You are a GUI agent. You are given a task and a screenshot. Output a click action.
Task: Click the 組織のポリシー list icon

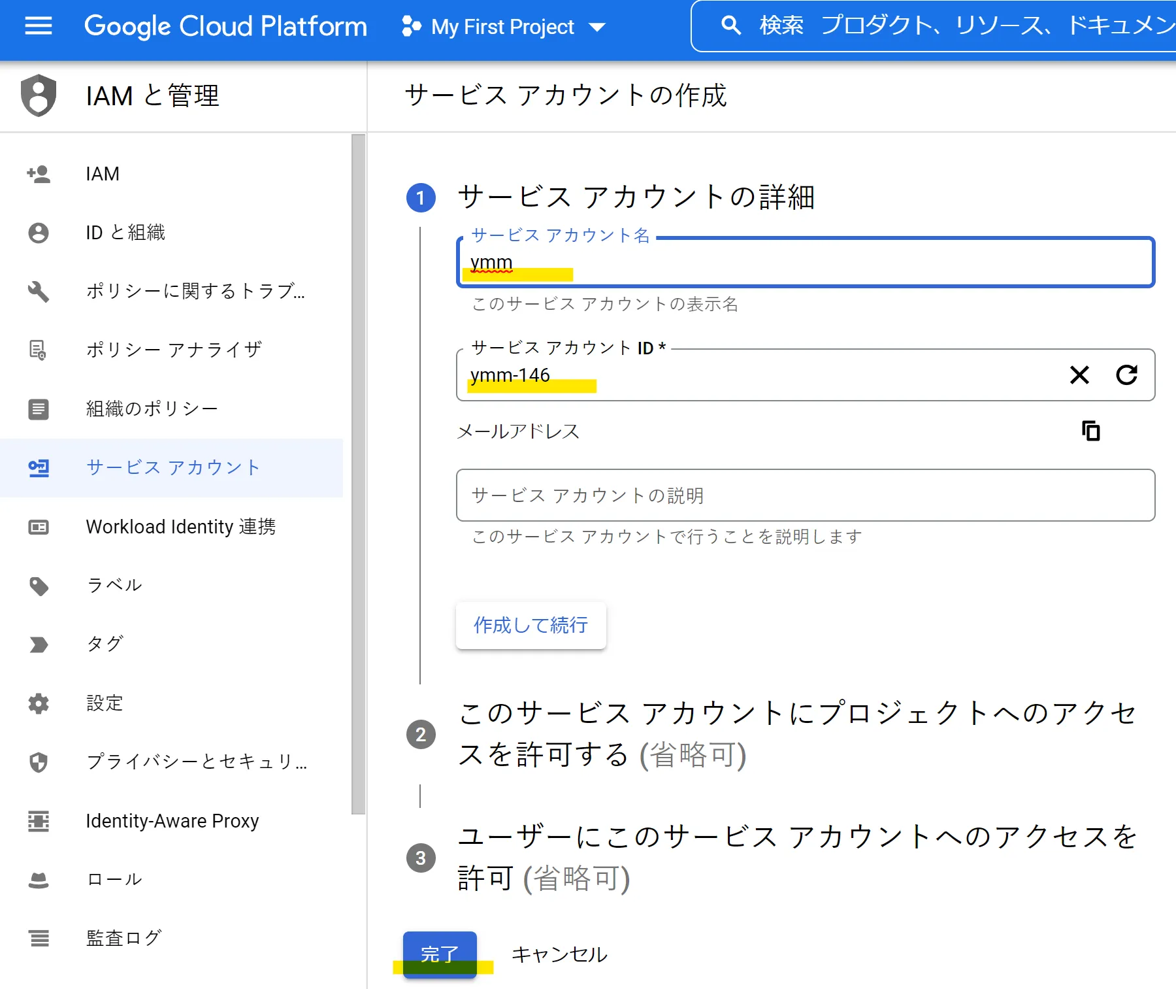[x=39, y=409]
